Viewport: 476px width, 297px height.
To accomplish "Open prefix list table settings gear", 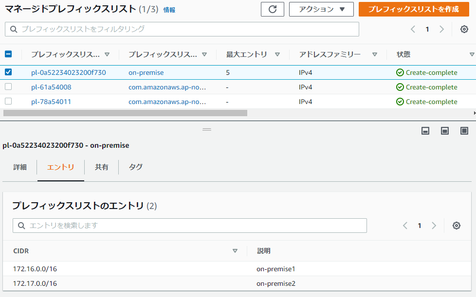I will click(464, 29).
